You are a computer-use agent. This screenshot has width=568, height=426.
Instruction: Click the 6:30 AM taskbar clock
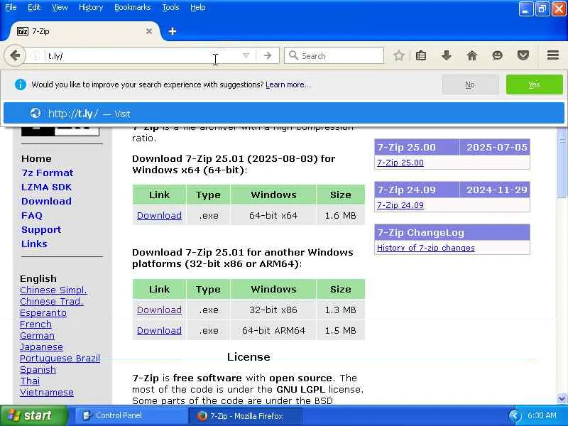pyautogui.click(x=542, y=415)
